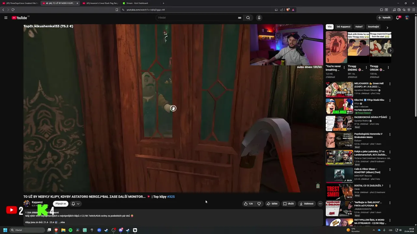Open options for the Thragg ENDING Short
Image resolution: width=417 pixels, height=234 pixels.
pos(366,68)
